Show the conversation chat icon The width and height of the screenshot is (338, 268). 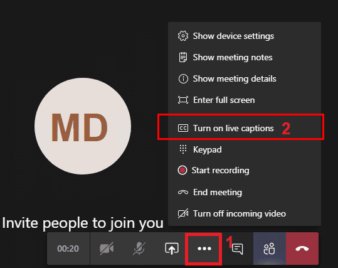[237, 249]
